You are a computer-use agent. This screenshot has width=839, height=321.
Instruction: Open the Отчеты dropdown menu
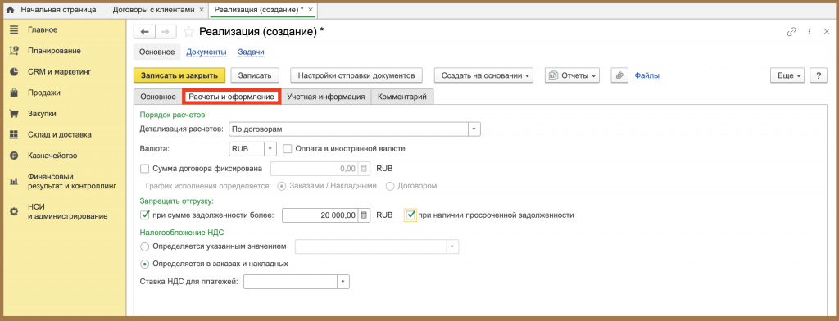(572, 75)
